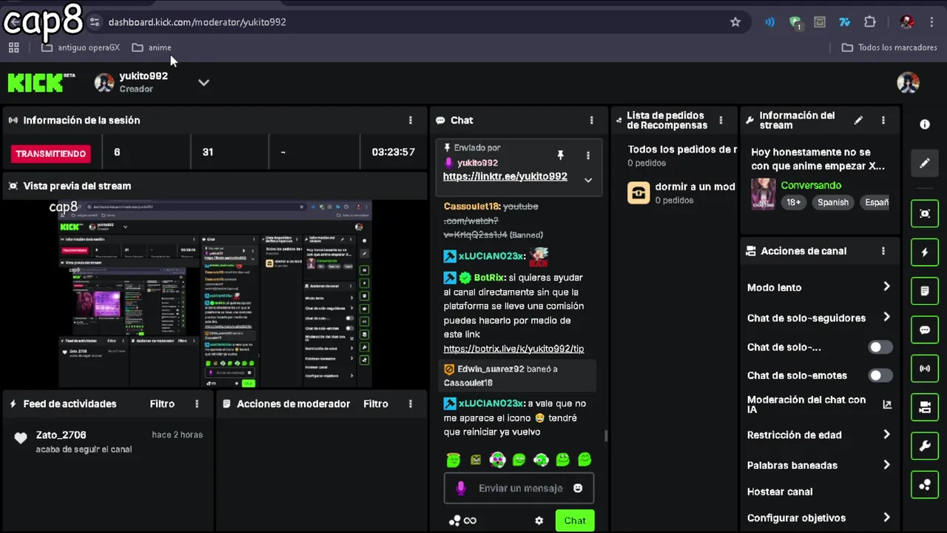This screenshot has height=533, width=947.
Task: Open the document note icon in right sidebar
Action: tap(925, 291)
